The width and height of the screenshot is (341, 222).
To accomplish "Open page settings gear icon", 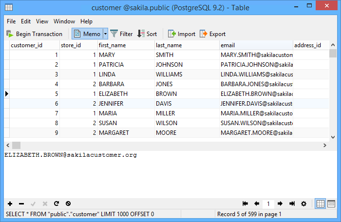I will pyautogui.click(x=303, y=203).
